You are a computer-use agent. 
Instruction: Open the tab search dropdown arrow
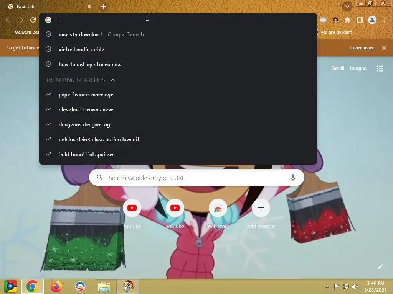pyautogui.click(x=347, y=7)
